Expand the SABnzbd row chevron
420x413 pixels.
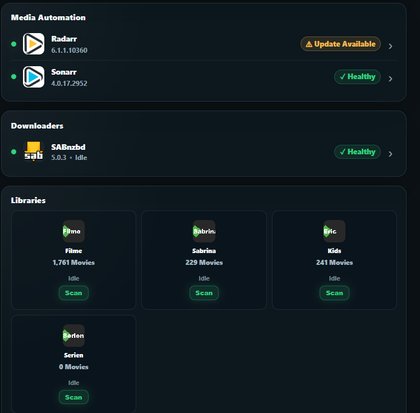click(x=390, y=154)
